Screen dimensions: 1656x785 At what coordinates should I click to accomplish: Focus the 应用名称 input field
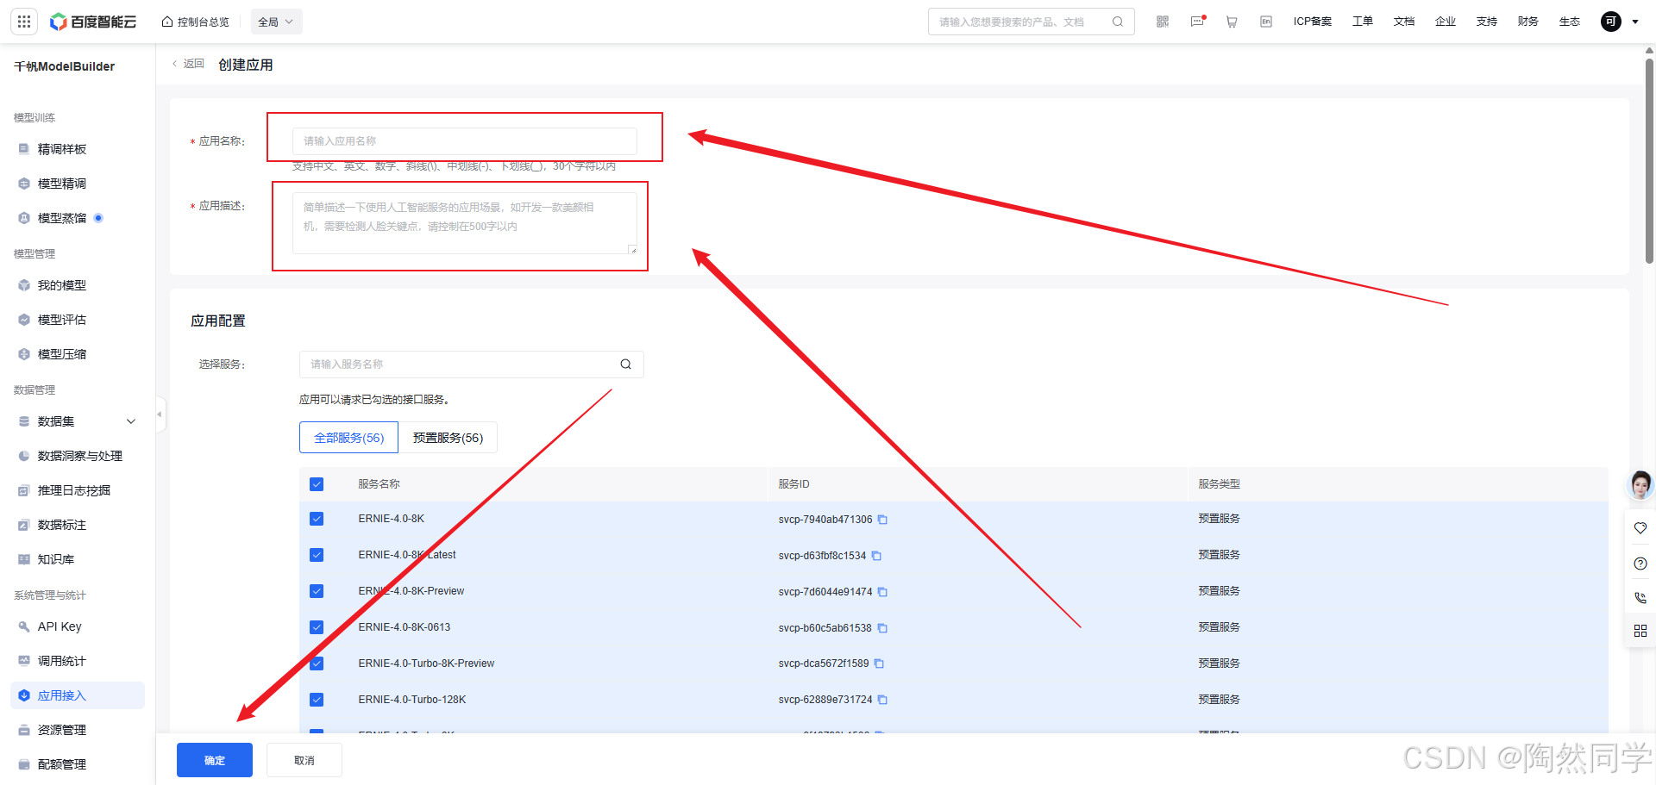pos(465,141)
